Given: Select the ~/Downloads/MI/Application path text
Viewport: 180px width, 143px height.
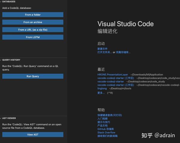Looking at the screenshot, I should tap(147, 75).
